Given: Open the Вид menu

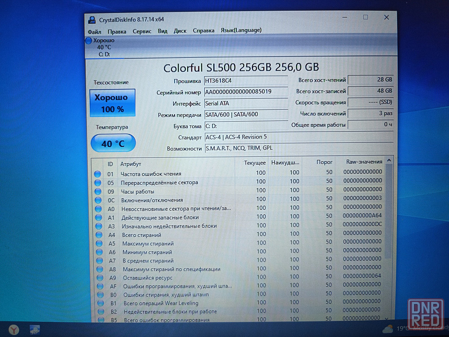Looking at the screenshot, I should click(x=163, y=31).
